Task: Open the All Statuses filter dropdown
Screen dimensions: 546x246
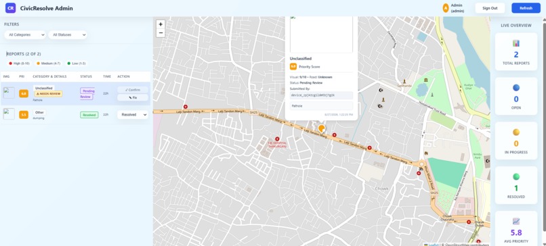Action: click(x=68, y=34)
